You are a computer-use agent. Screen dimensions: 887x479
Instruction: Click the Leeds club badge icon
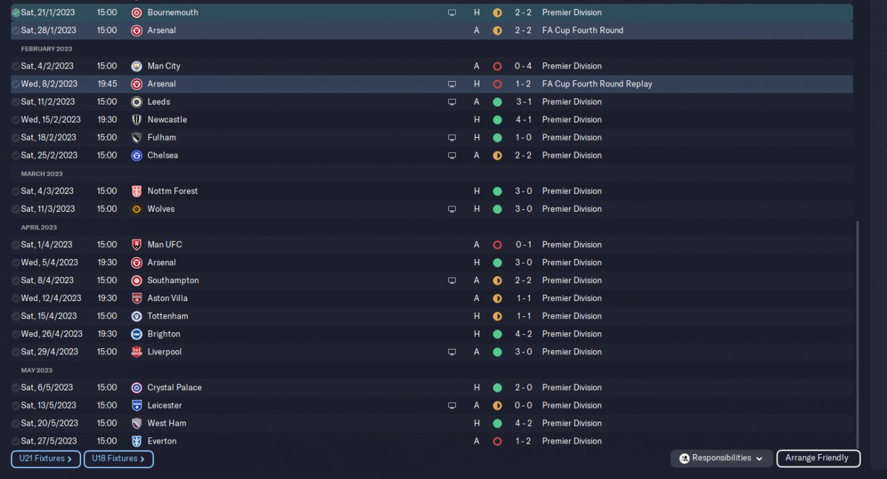pyautogui.click(x=137, y=102)
